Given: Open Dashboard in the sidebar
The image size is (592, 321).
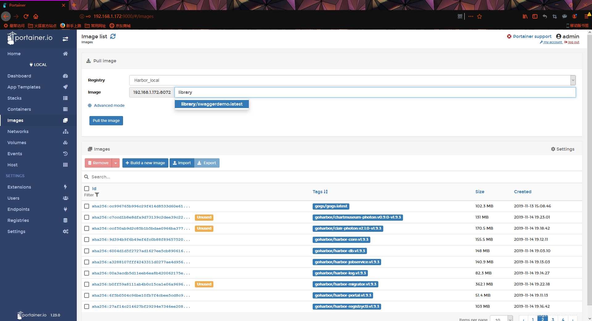Looking at the screenshot, I should 38,76.
